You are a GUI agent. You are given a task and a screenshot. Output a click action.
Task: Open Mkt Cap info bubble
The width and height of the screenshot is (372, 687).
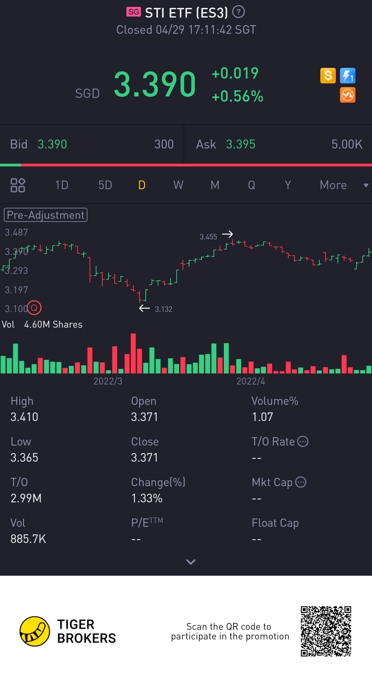(x=301, y=482)
